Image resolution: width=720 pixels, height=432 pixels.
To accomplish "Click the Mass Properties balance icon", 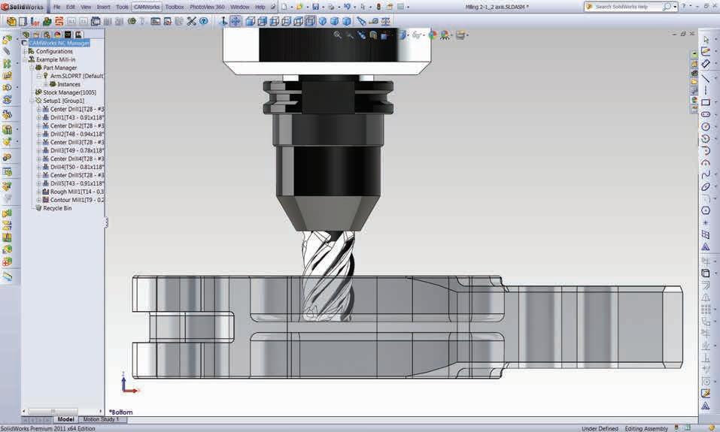I will pyautogui.click(x=386, y=21).
